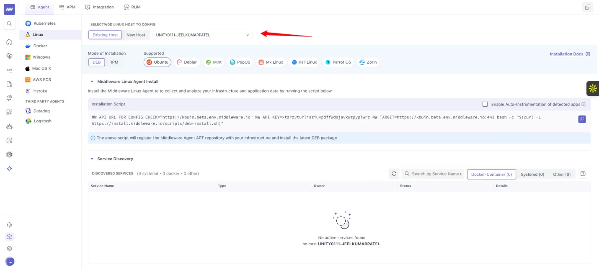Click the user avatar icon

coord(10,261)
